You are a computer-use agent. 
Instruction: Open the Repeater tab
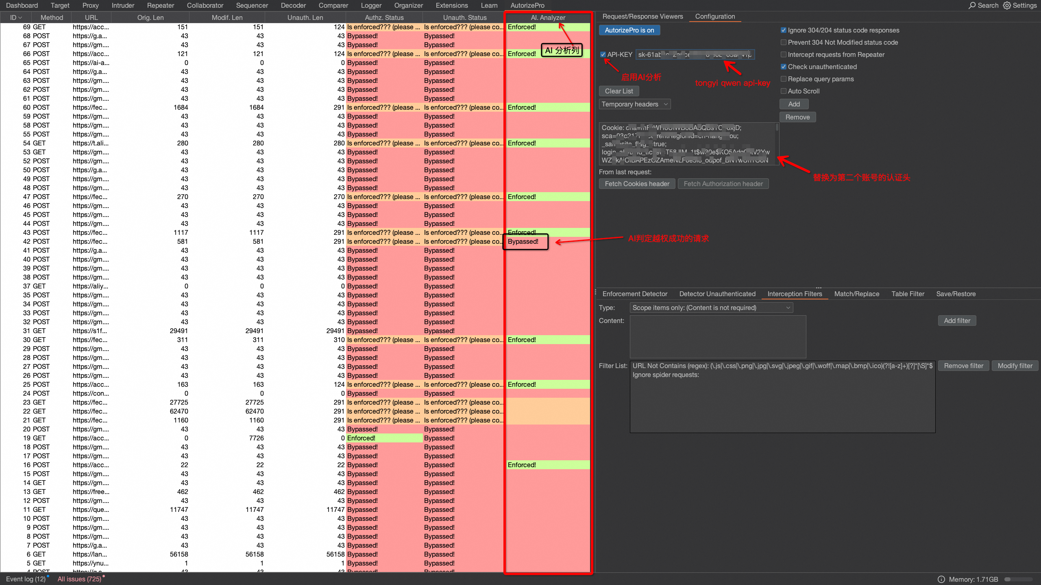click(160, 5)
